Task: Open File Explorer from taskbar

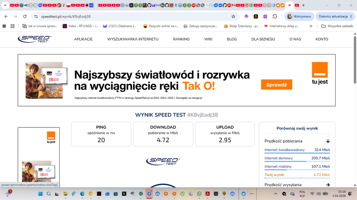Action: [x=65, y=194]
